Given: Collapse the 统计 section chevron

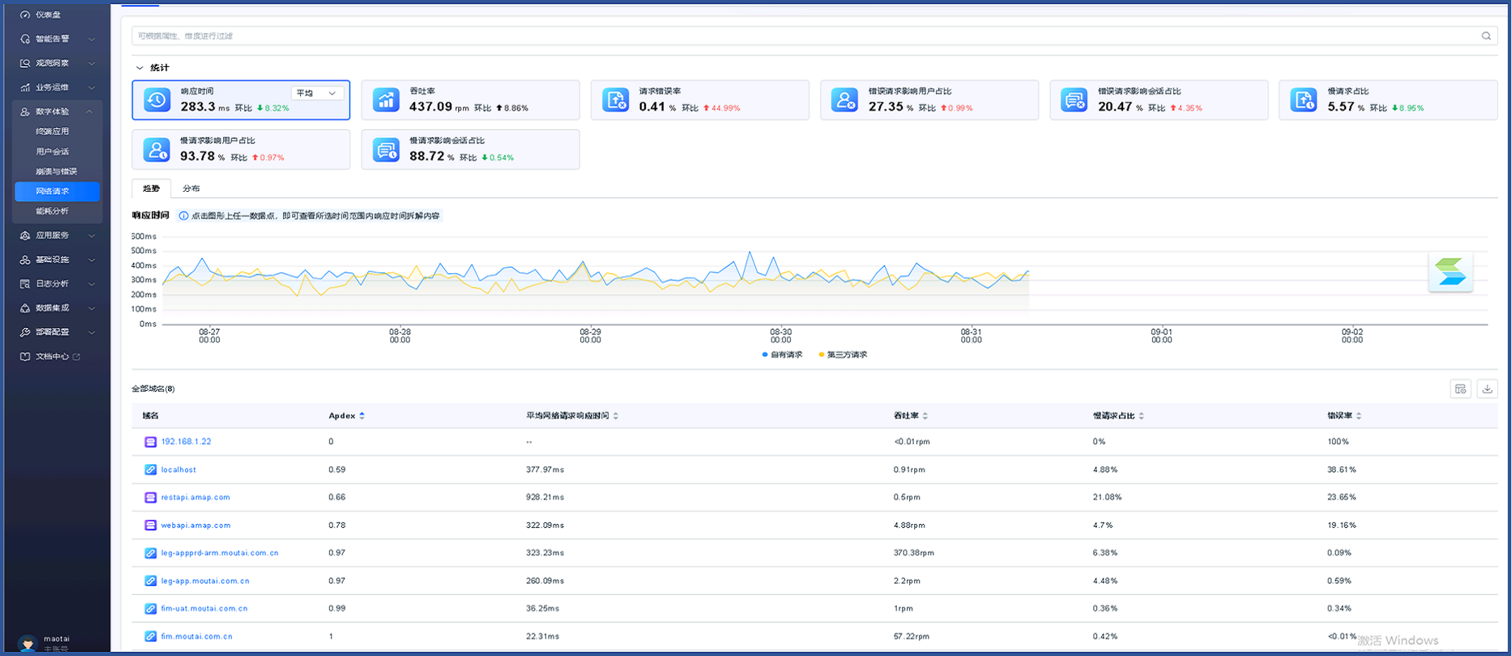Looking at the screenshot, I should (x=140, y=68).
